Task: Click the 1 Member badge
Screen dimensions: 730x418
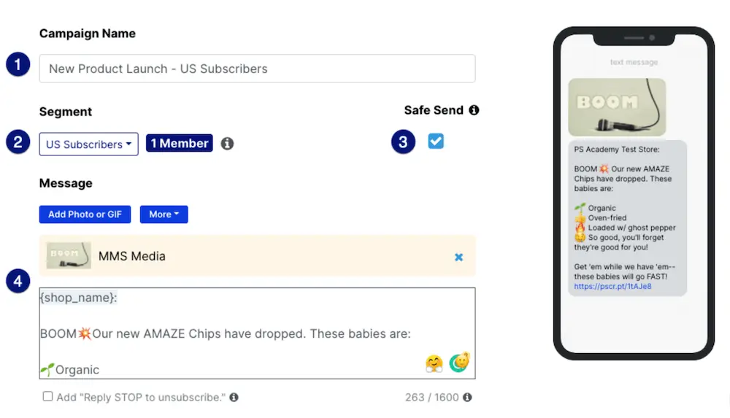Action: [179, 144]
